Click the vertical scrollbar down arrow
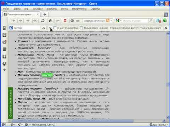Viewport: 170px width, 127px height. [168, 117]
